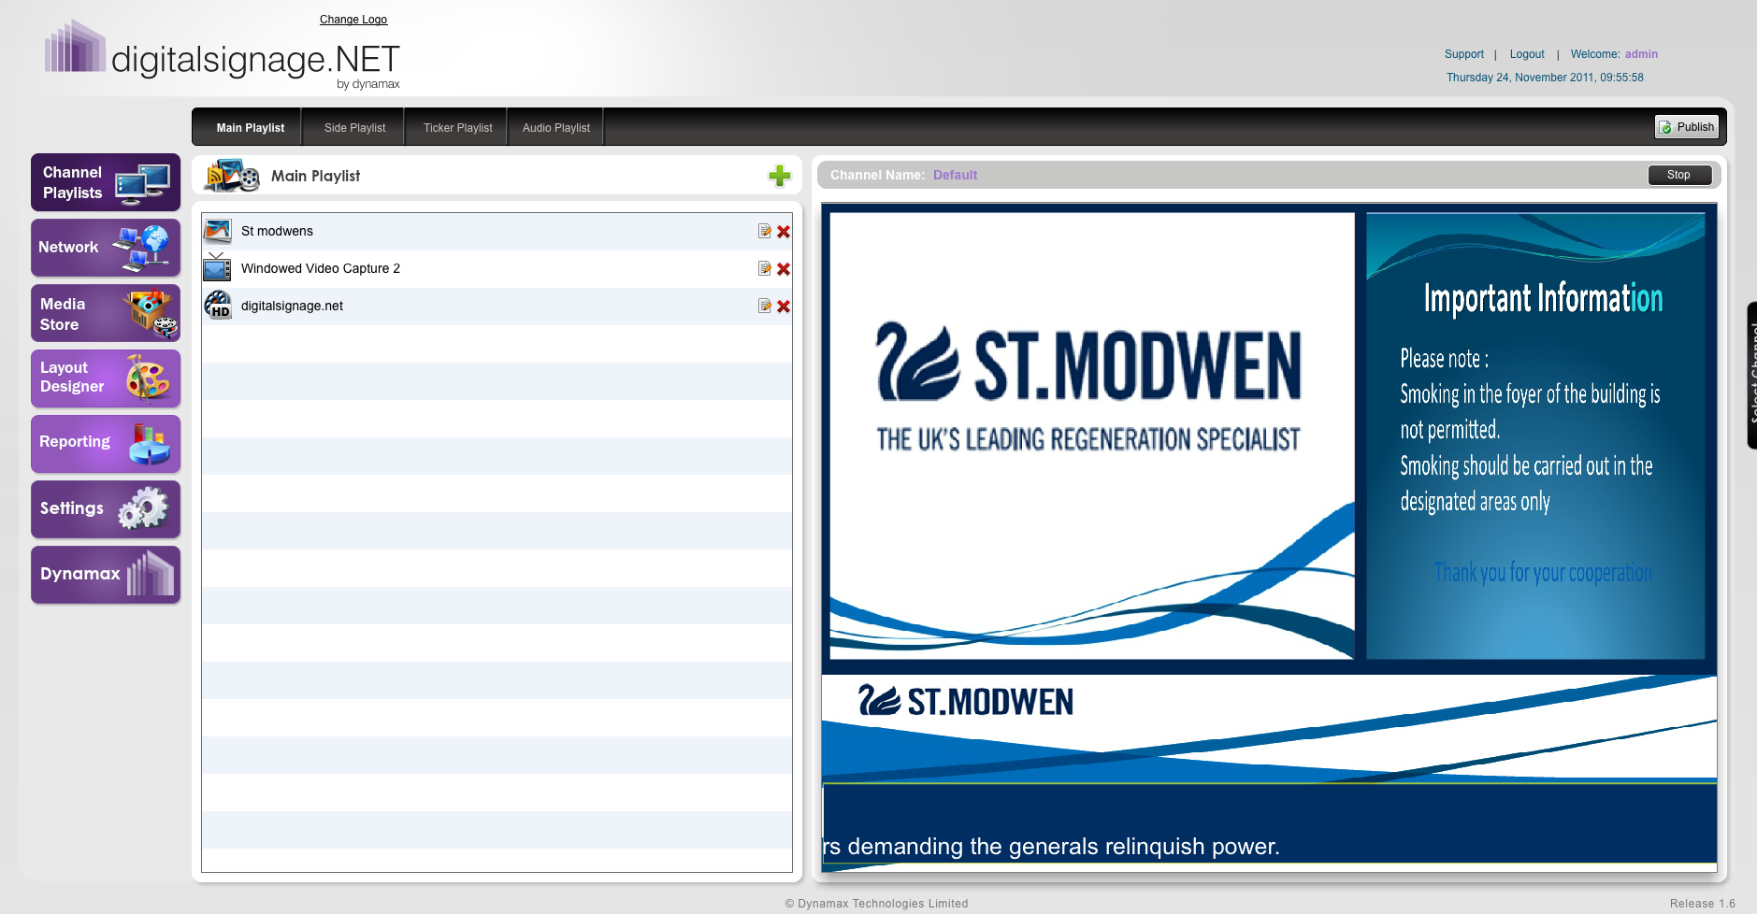Open the Reporting section

point(106,444)
